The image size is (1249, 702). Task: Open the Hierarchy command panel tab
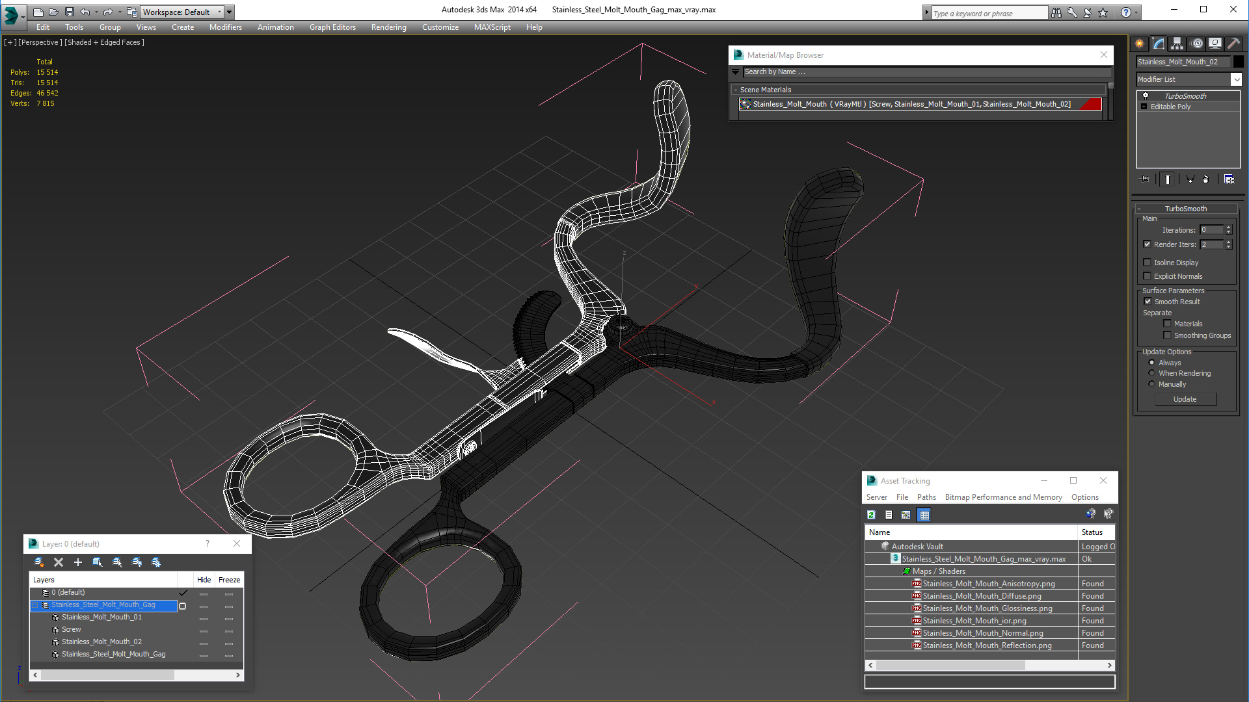click(x=1177, y=44)
